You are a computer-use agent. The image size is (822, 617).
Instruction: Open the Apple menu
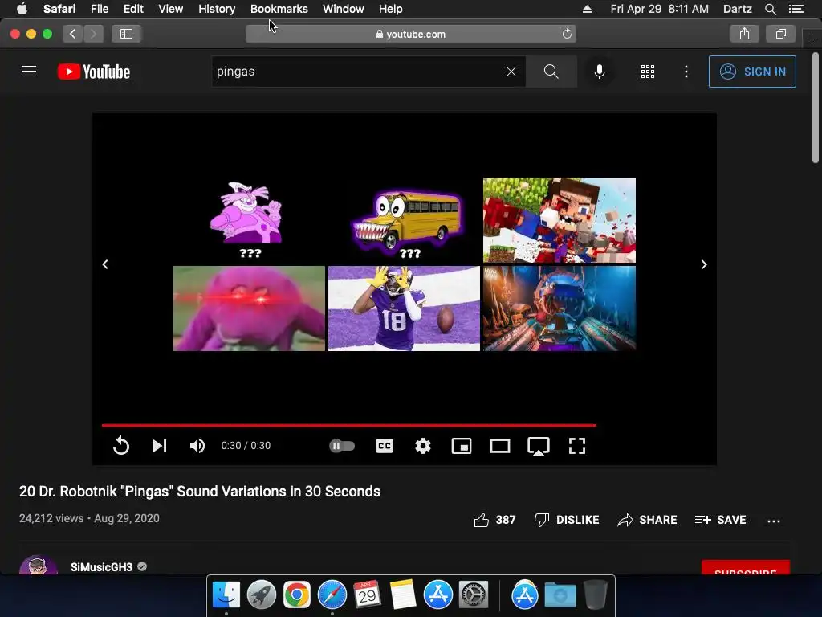click(x=22, y=9)
